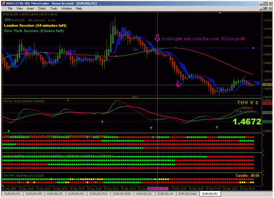Switch to the EURUSD,M15 chart tab
Image resolution: width=274 pixels, height=198 pixels.
(x=98, y=194)
